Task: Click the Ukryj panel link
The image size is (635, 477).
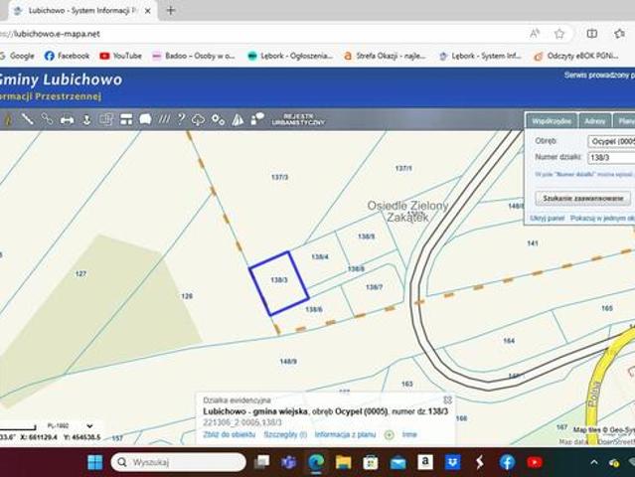Action: tap(547, 217)
